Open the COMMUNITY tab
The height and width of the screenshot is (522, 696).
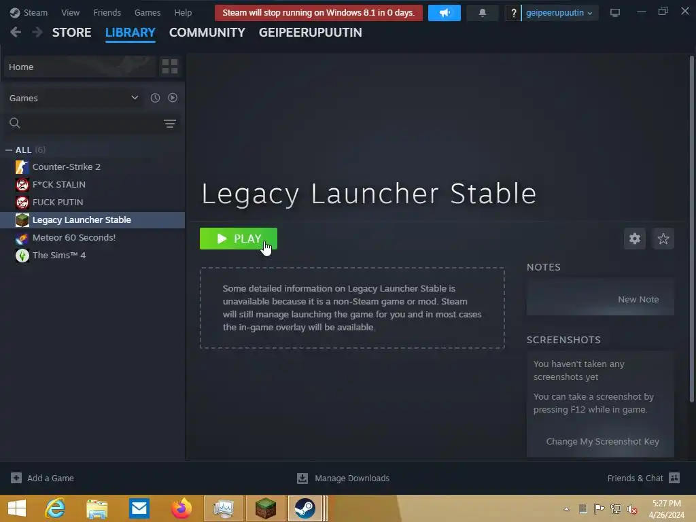pyautogui.click(x=207, y=33)
